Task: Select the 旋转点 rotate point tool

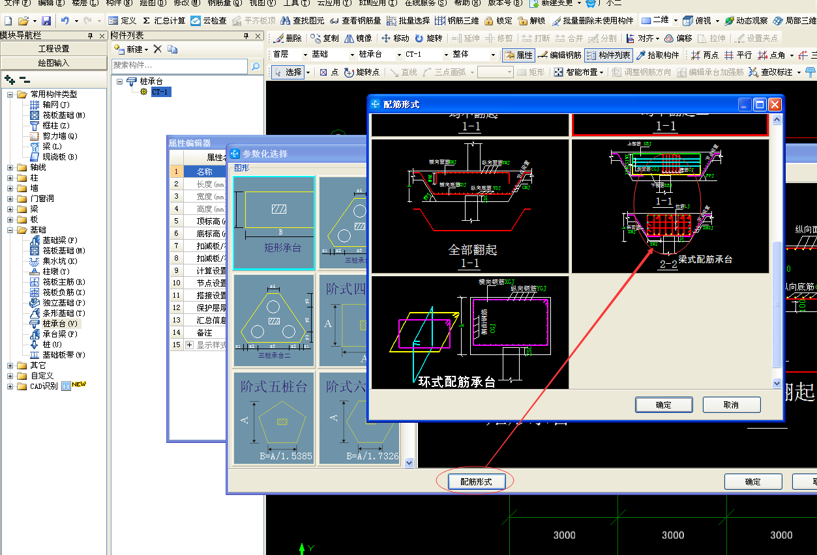Action: tap(361, 72)
